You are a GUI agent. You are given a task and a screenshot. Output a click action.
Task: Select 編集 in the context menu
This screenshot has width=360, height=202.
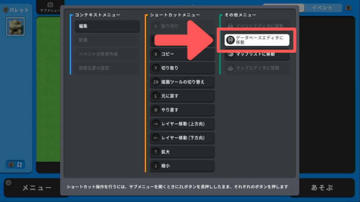pyautogui.click(x=107, y=26)
